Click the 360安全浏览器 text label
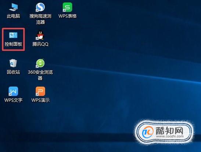Screen dimensions: 201x152 coord(40,75)
